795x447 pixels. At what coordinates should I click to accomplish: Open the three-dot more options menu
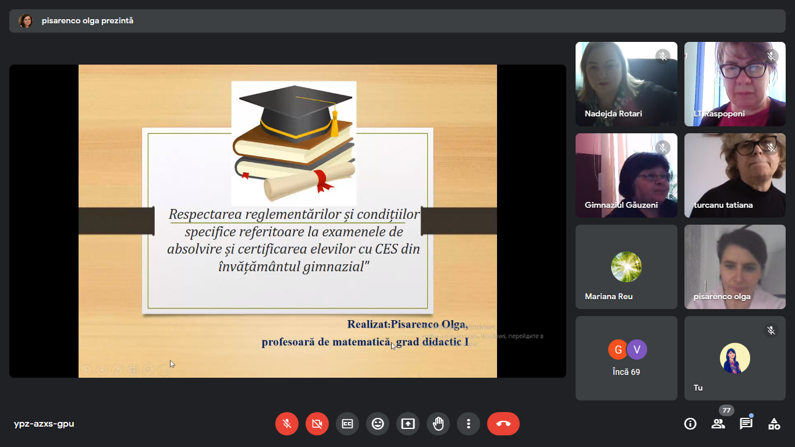[x=469, y=424]
